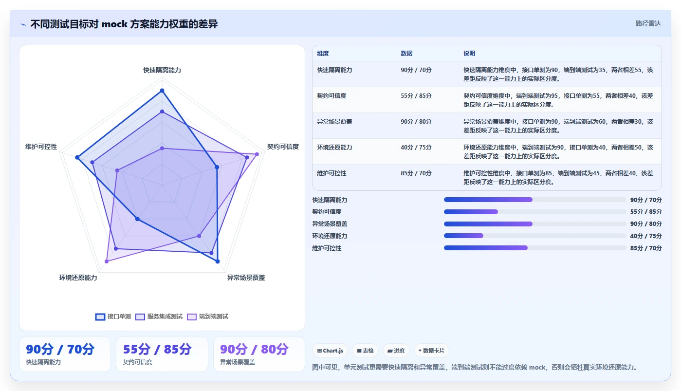The width and height of the screenshot is (681, 391).
Task: Click 接口单测 data point on 维护可控性 axis
Action: (x=77, y=157)
